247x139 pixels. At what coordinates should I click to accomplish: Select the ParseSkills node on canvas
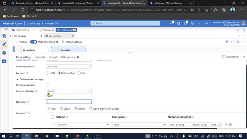(69, 49)
